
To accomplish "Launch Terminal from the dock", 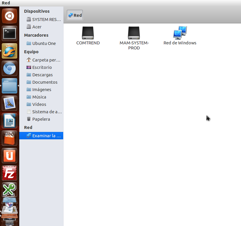I will coord(9,33).
